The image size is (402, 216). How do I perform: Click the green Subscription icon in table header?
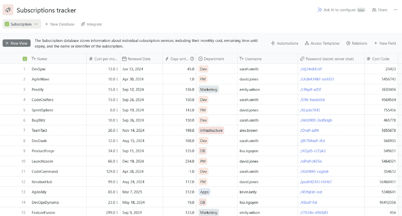[25, 59]
